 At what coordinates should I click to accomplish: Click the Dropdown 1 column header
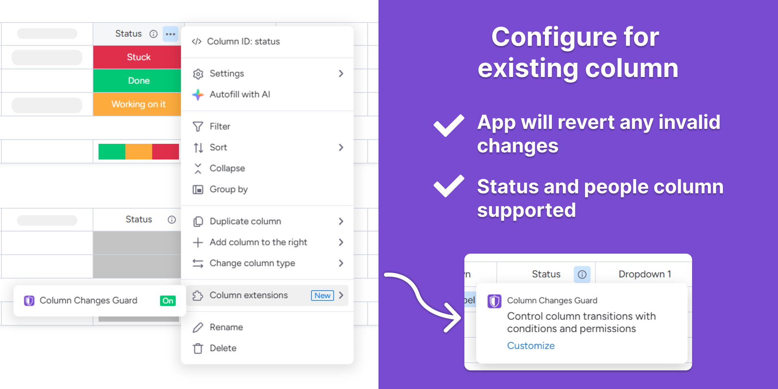(645, 274)
